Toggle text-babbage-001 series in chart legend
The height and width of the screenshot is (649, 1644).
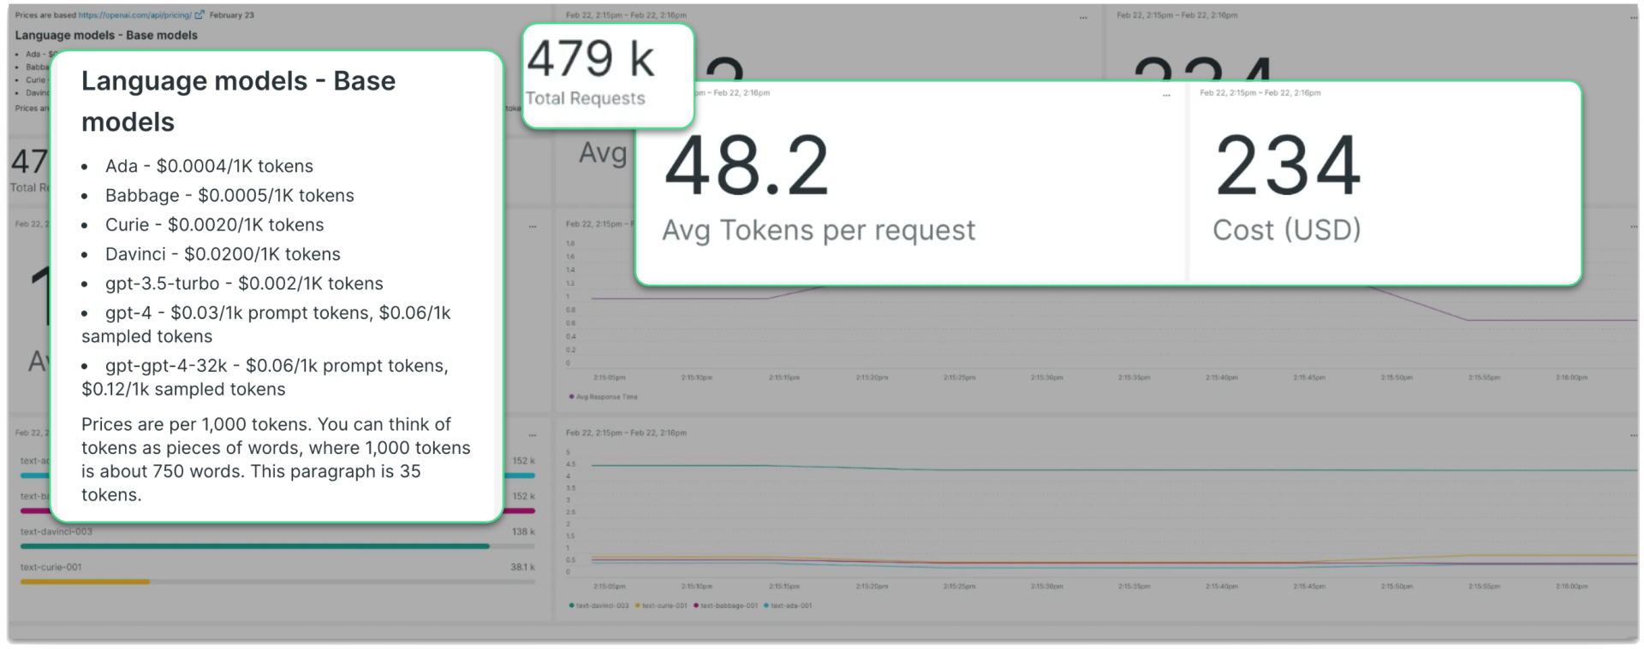click(x=728, y=605)
